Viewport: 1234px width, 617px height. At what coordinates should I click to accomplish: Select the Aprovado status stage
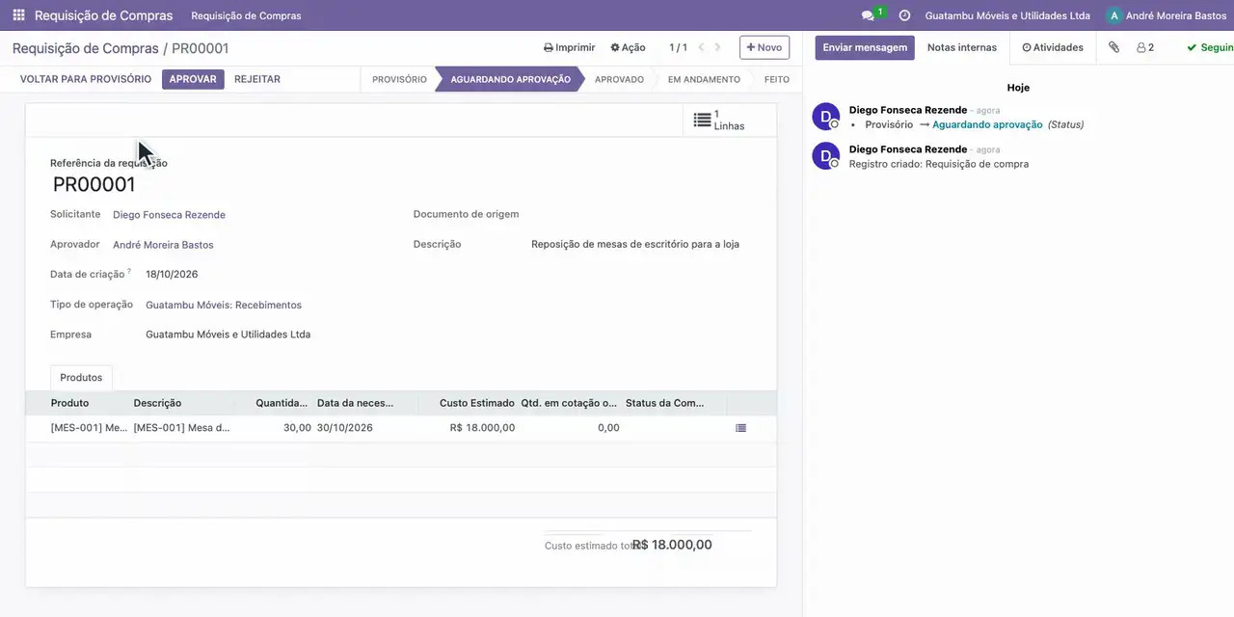click(x=619, y=79)
